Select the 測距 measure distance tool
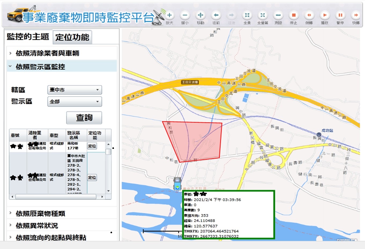The image size is (365, 249). (278, 15)
